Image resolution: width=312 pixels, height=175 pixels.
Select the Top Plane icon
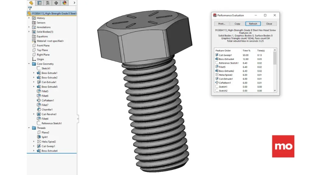click(34, 50)
